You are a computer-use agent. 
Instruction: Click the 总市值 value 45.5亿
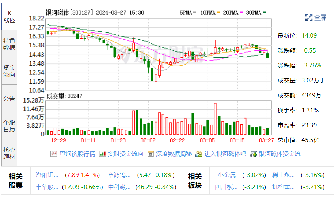tap(311, 140)
